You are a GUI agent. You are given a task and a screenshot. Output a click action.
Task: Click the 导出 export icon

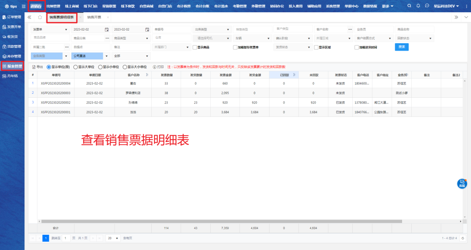click(34, 67)
